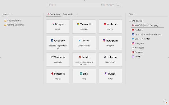Open the Bookmarks search scope dropdown
This screenshot has width=169, height=105.
coord(107,5)
